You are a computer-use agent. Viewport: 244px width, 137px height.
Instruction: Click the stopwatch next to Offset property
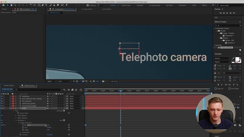[23, 130]
